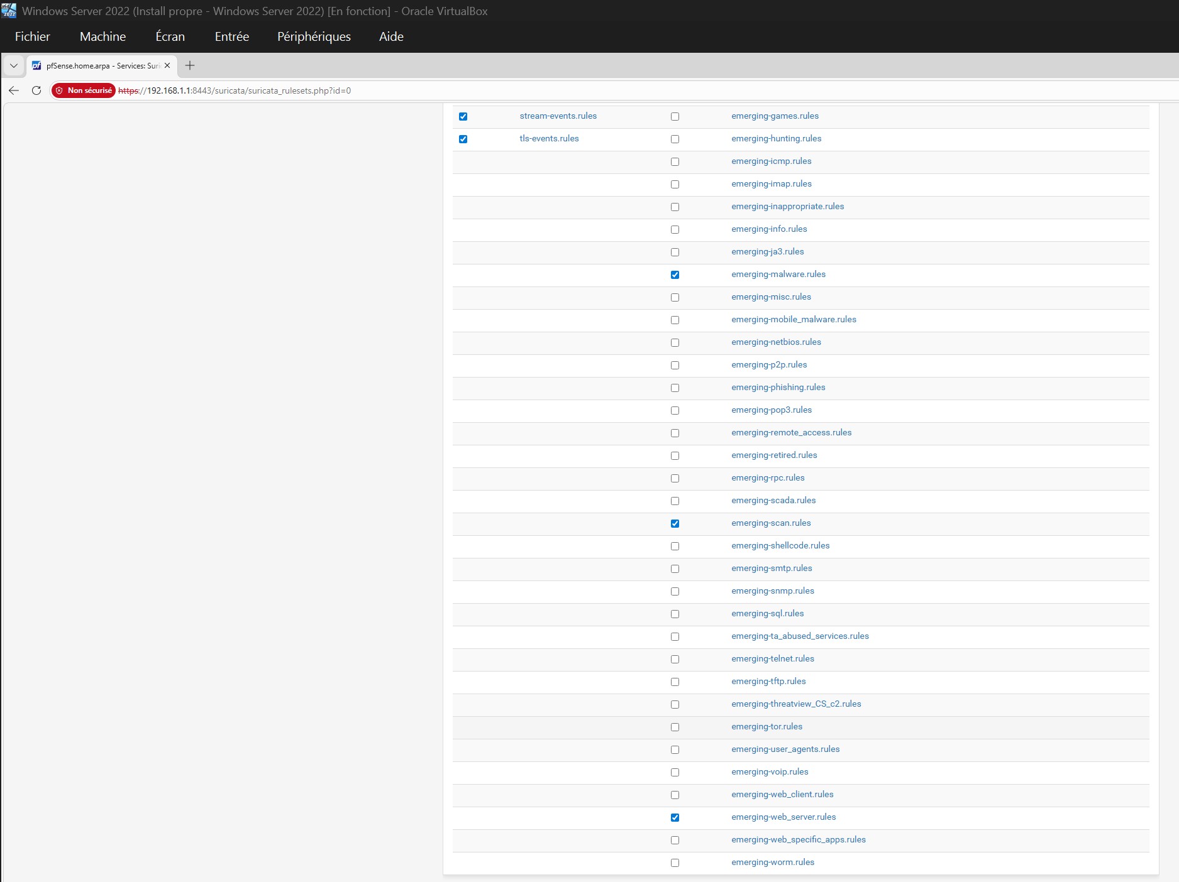Viewport: 1179px width, 882px height.
Task: Disable emerging-scan.rules checkbox
Action: click(675, 523)
